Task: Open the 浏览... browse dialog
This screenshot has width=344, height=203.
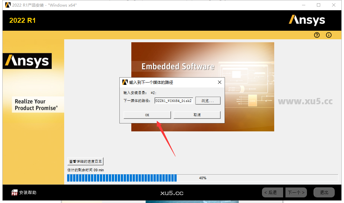Action: click(208, 101)
